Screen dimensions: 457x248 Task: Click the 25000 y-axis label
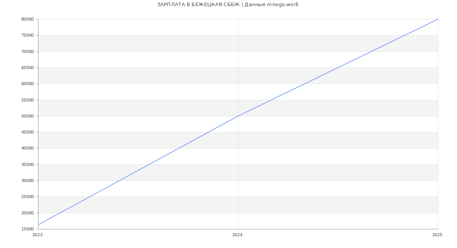click(27, 197)
